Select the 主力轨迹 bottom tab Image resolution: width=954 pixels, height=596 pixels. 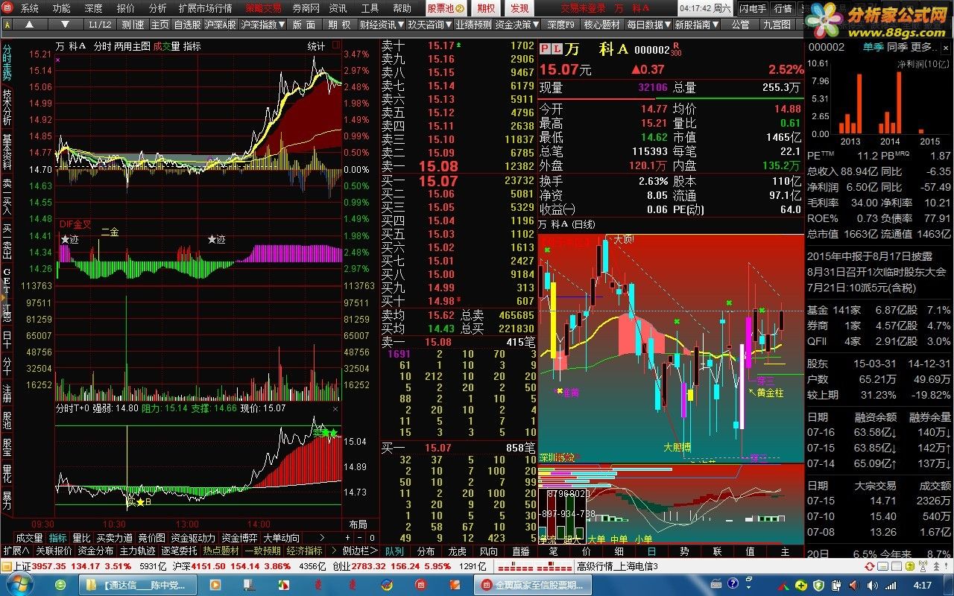(138, 551)
